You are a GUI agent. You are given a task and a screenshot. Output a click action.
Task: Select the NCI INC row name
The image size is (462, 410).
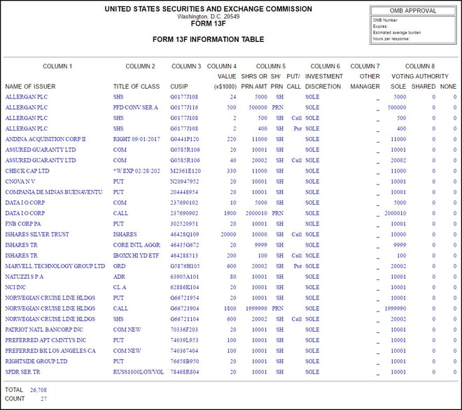click(x=15, y=287)
